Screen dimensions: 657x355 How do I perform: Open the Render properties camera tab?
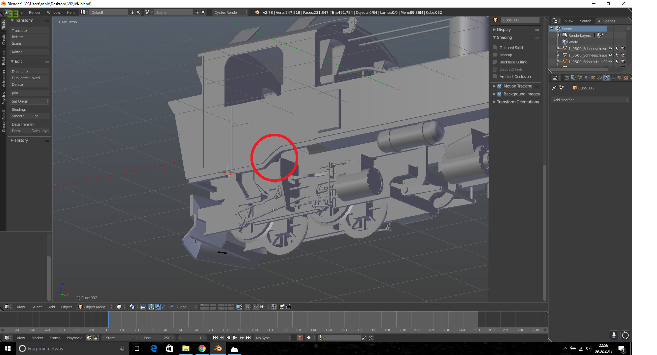point(567,78)
